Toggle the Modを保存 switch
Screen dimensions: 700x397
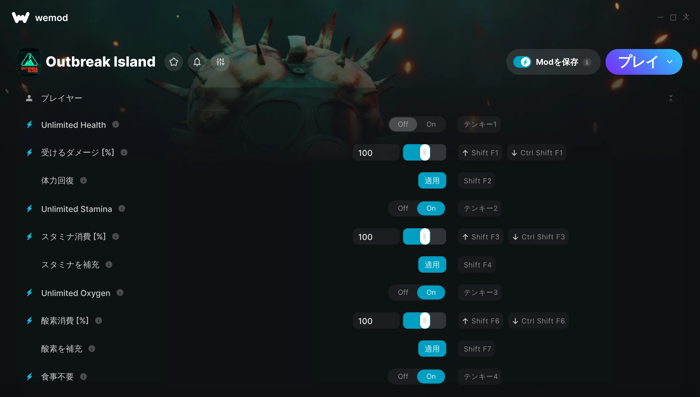tap(522, 62)
